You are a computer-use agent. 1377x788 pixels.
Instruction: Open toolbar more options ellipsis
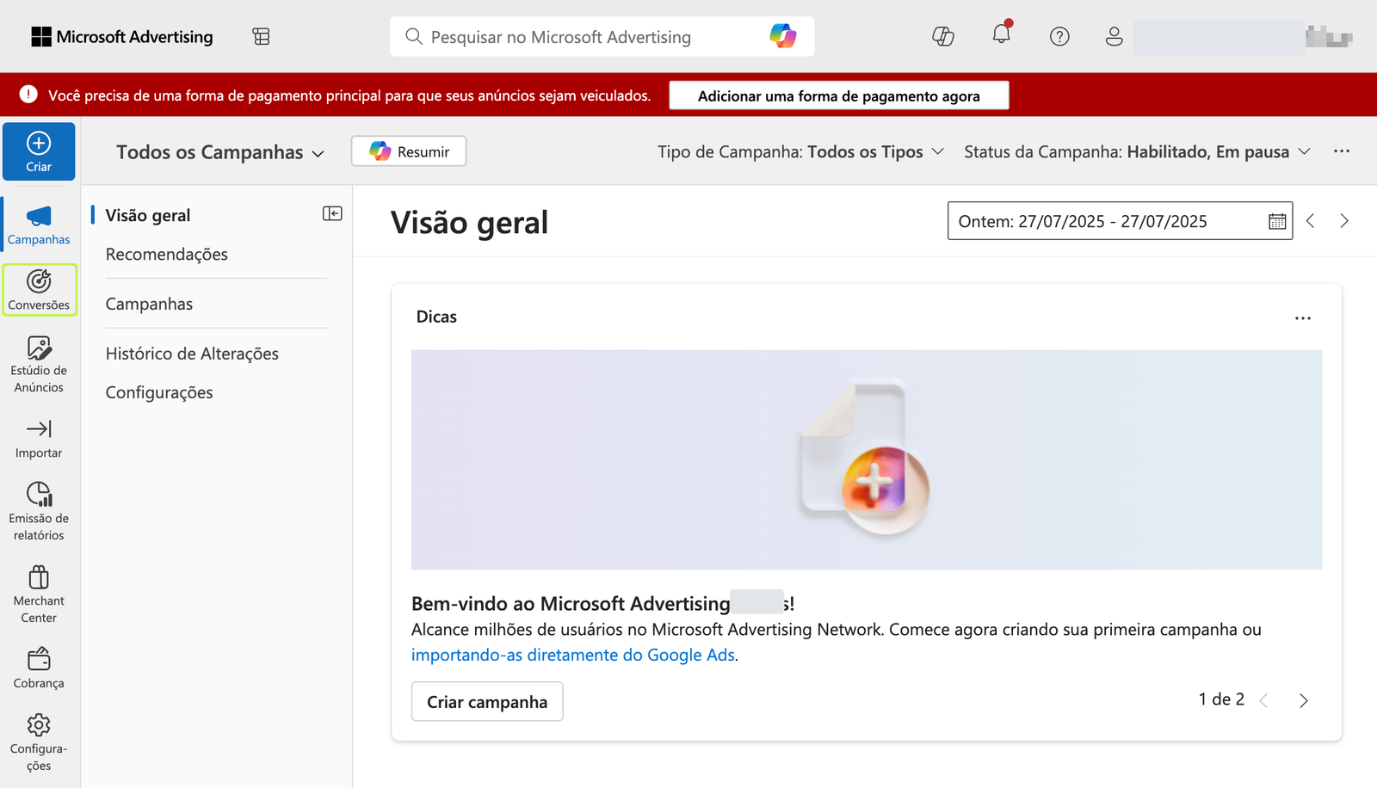click(1342, 151)
